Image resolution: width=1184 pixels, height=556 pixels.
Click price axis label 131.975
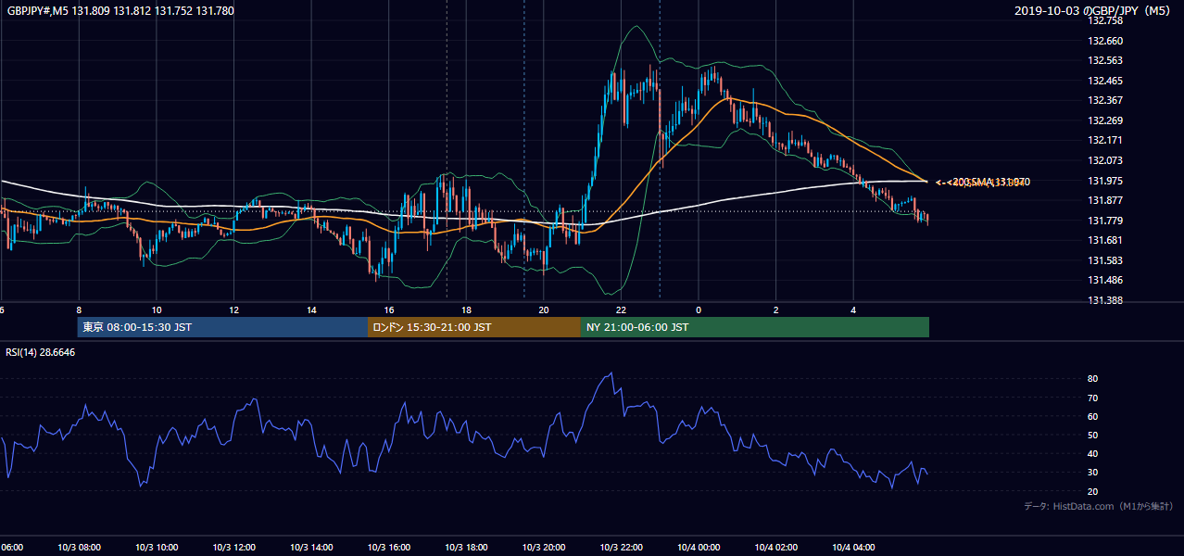1104,181
